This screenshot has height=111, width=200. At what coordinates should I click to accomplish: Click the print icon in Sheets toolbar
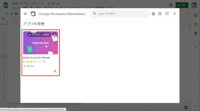(x=16, y=14)
